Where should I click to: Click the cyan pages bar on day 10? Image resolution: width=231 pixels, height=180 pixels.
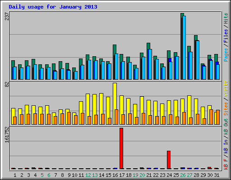(76, 75)
